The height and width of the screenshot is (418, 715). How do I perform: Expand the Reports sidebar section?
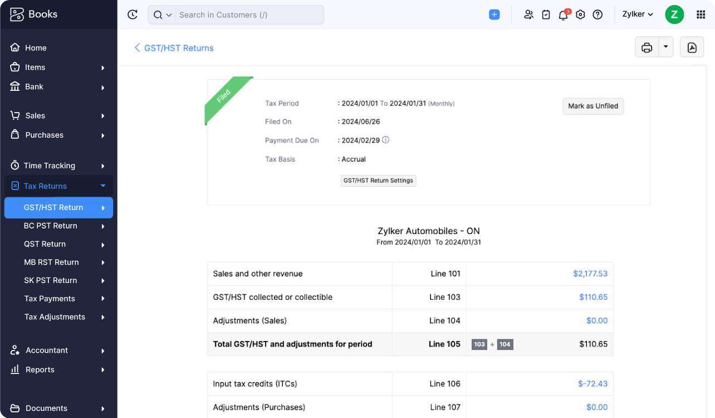click(40, 370)
